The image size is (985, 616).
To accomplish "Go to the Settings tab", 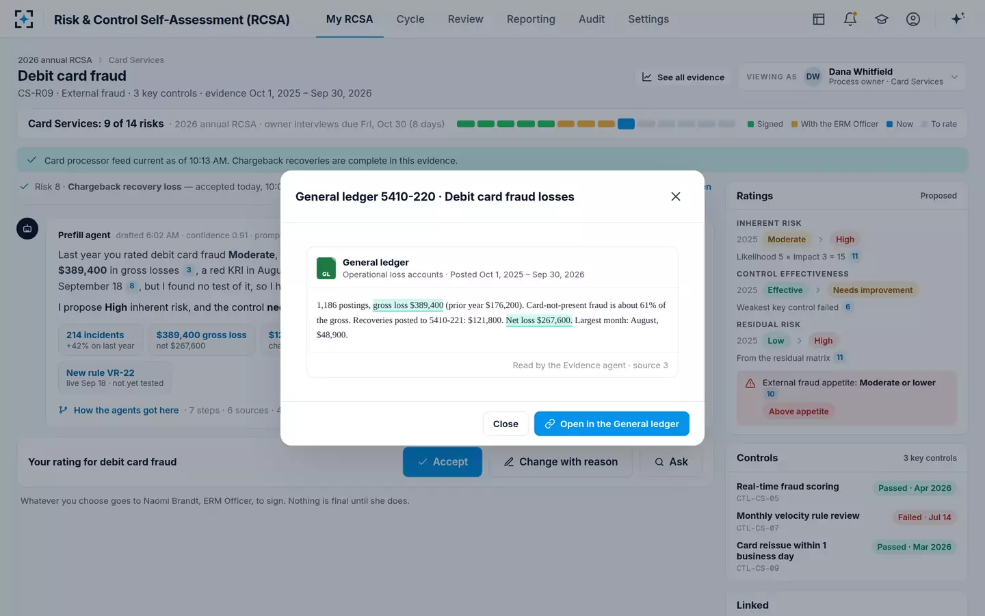I will coord(648,19).
